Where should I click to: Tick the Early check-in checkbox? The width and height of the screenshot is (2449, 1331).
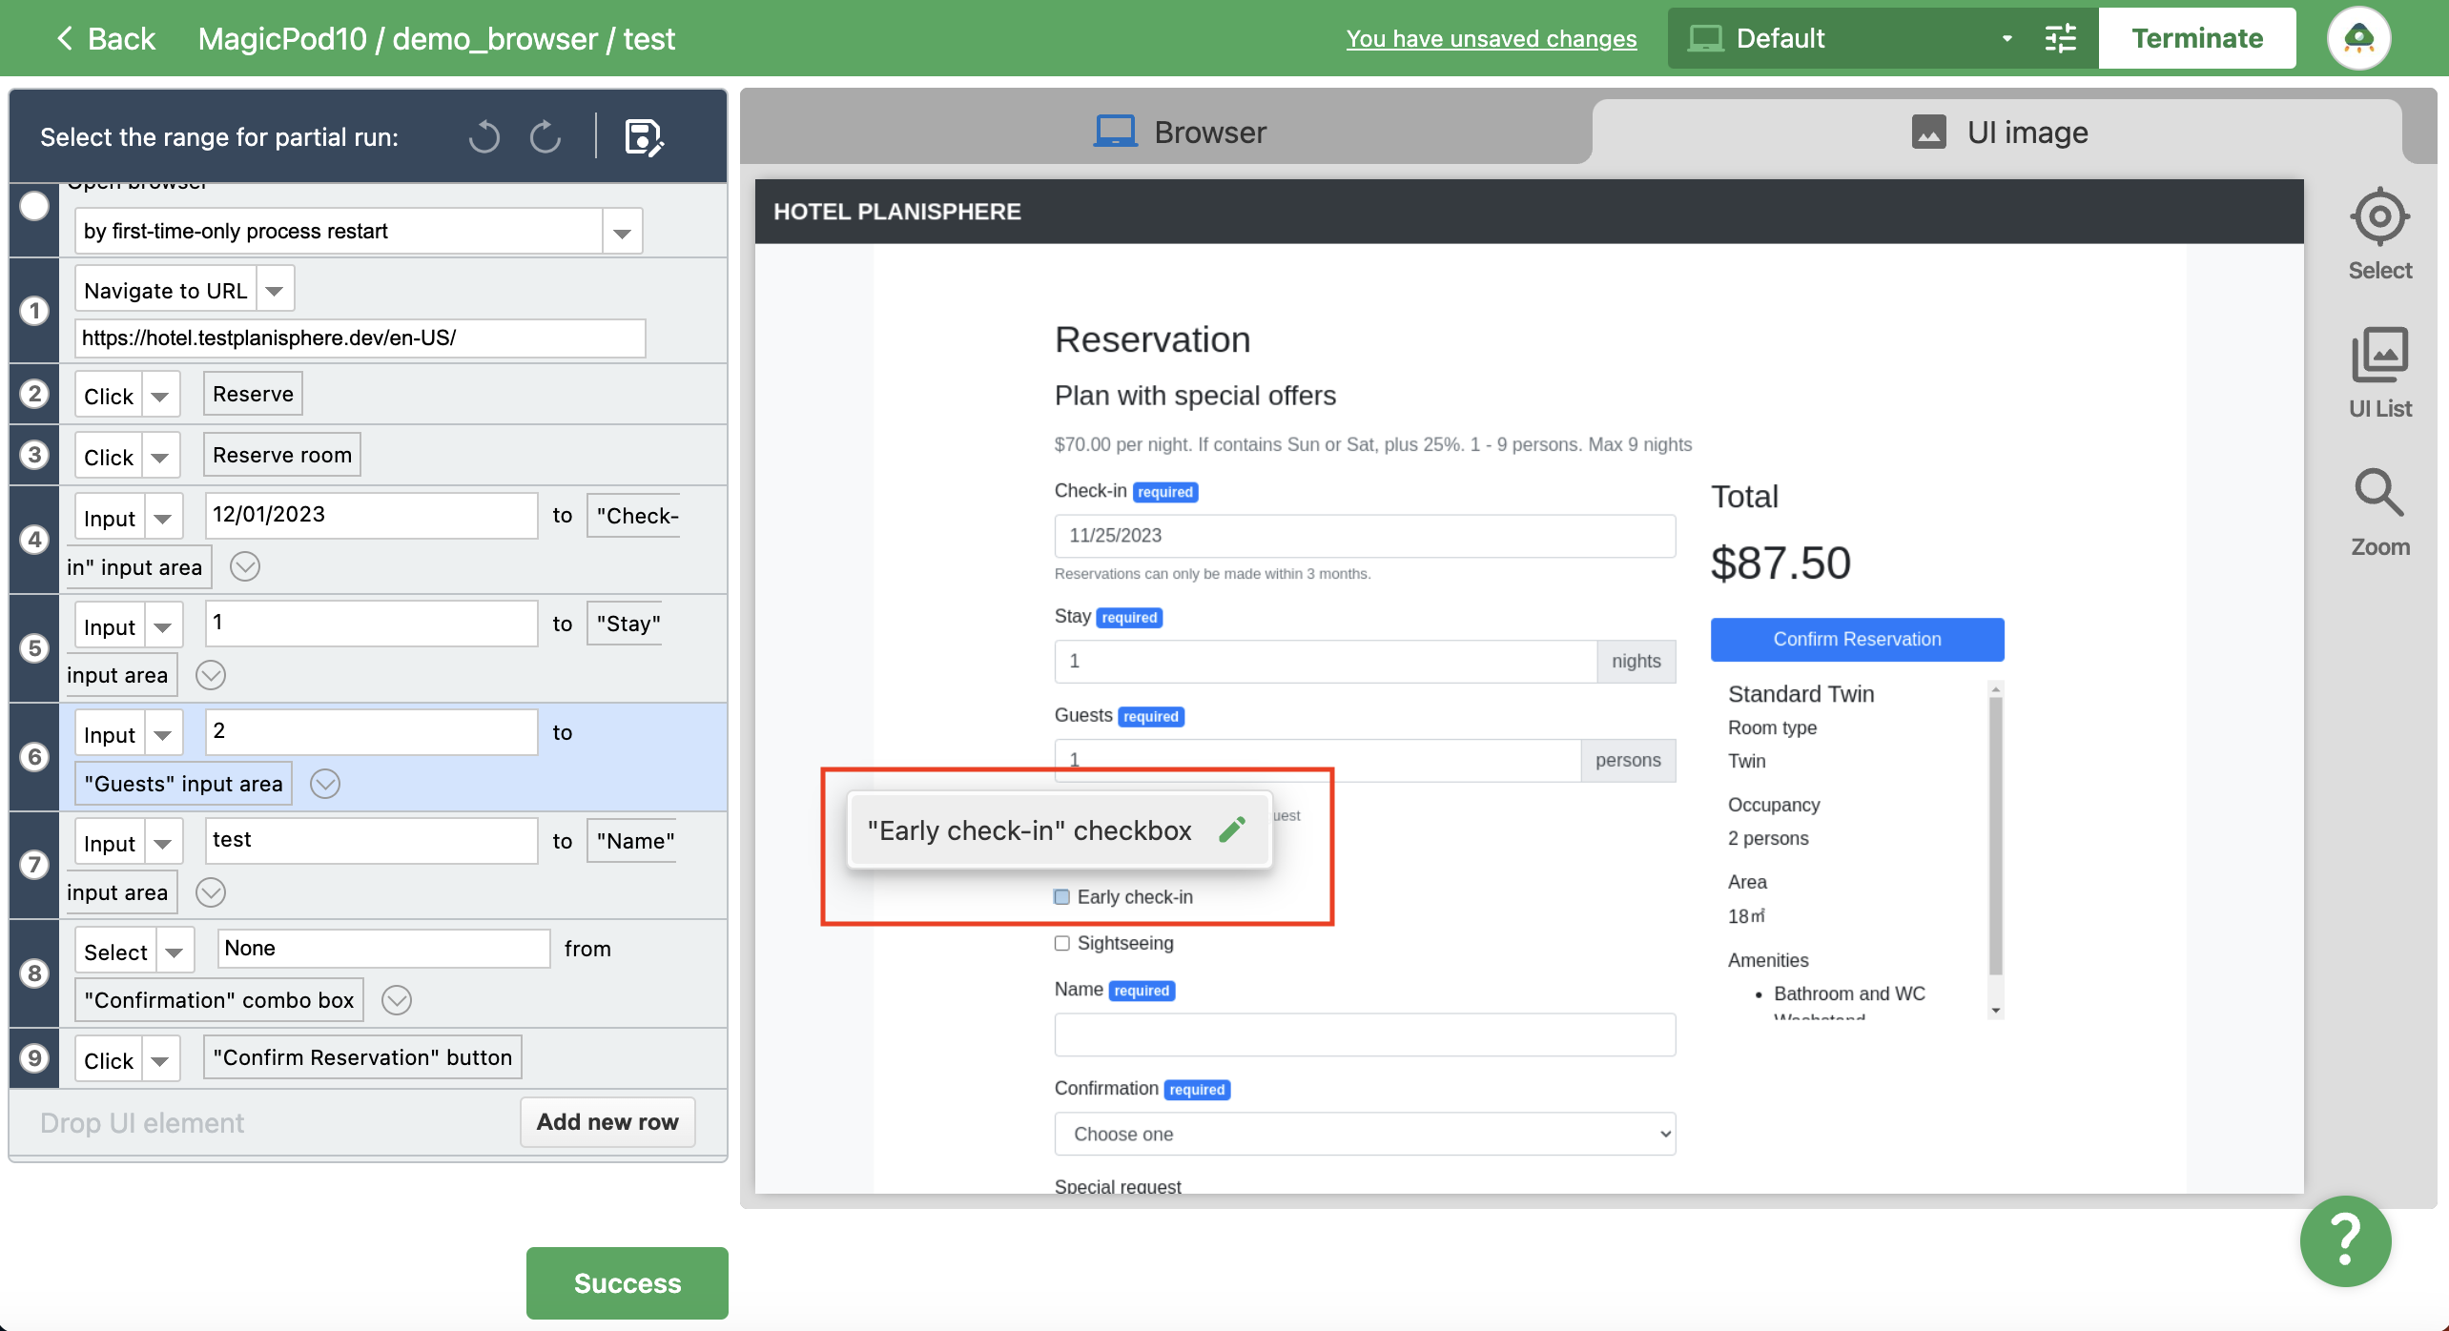pyautogui.click(x=1061, y=897)
